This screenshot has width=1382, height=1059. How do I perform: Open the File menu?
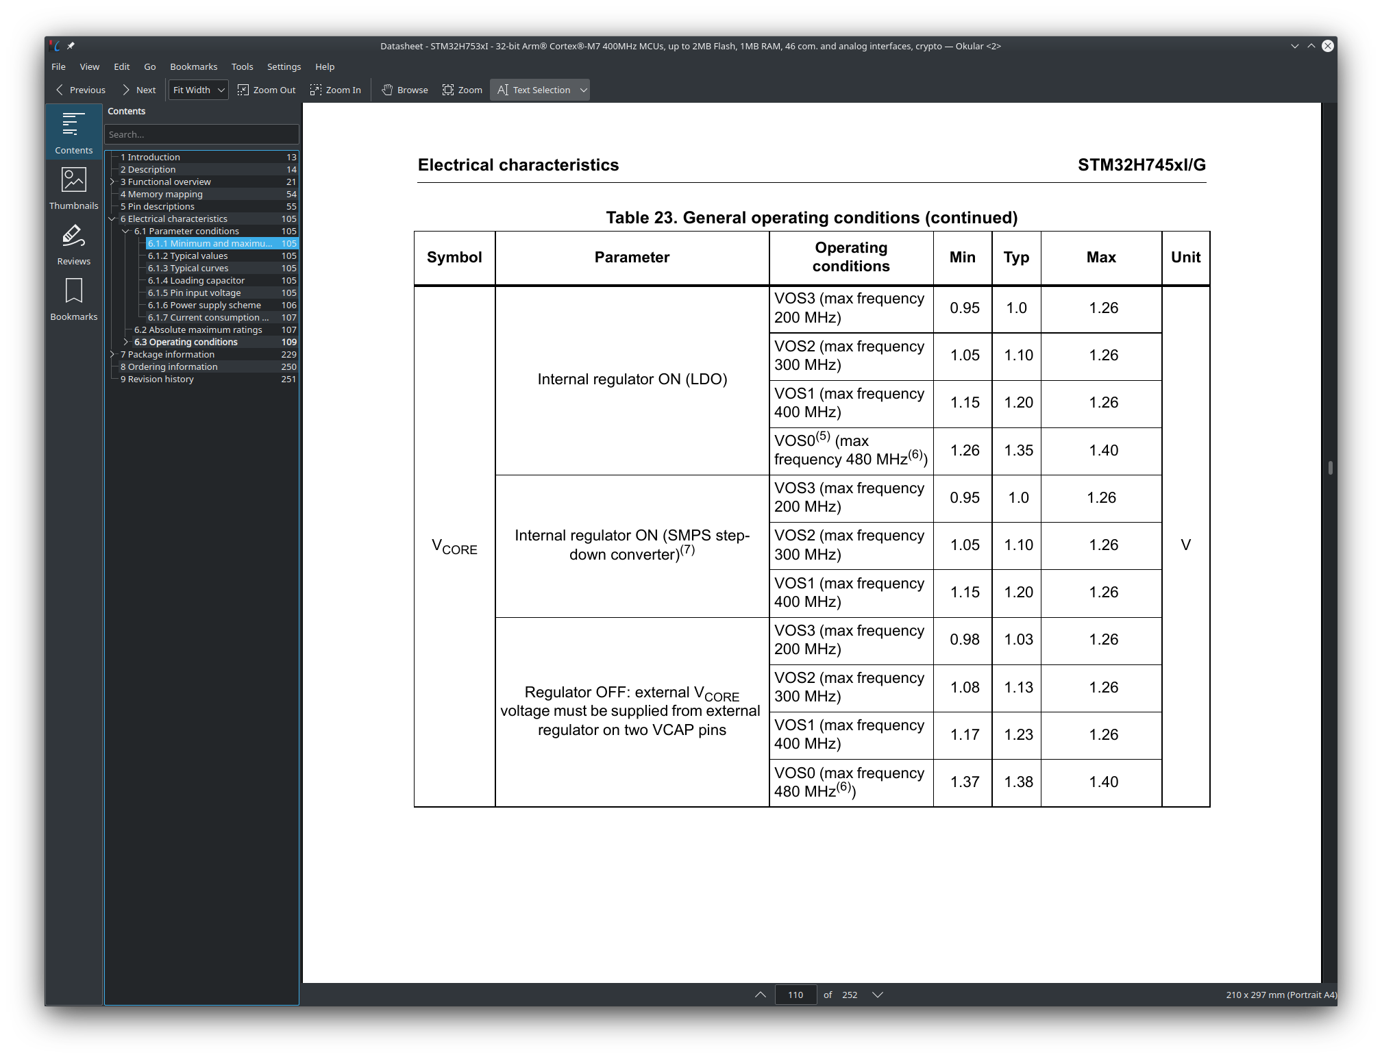coord(59,66)
